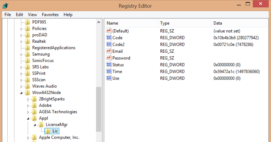Click the Policies folder icon
Screen dimensions: 271x142
(28, 28)
